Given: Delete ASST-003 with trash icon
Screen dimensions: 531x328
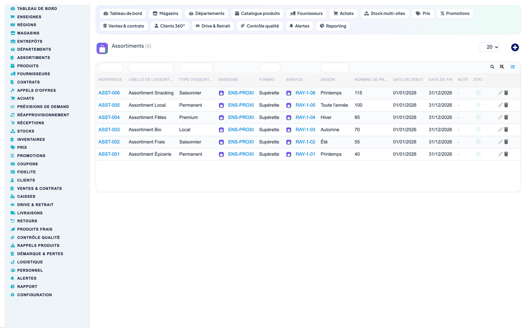Looking at the screenshot, I should (506, 130).
